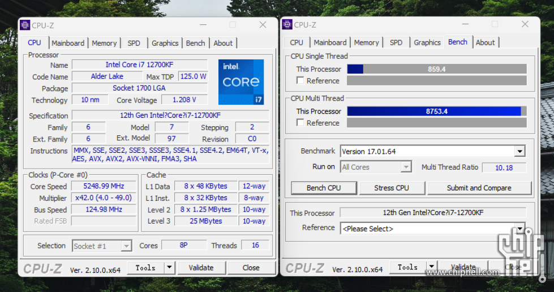Select the CPU tab in left window
The image size is (554, 292).
(x=35, y=43)
